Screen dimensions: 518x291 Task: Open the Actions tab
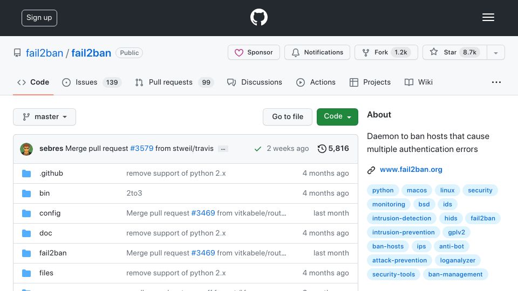pos(316,82)
